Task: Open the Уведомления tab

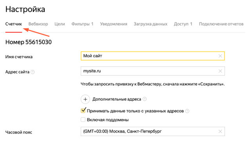Action: 114,24
